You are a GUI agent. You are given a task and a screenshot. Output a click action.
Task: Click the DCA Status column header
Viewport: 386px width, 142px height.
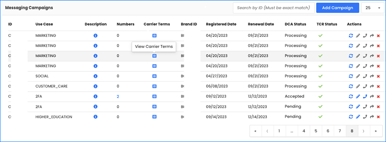[295, 24]
